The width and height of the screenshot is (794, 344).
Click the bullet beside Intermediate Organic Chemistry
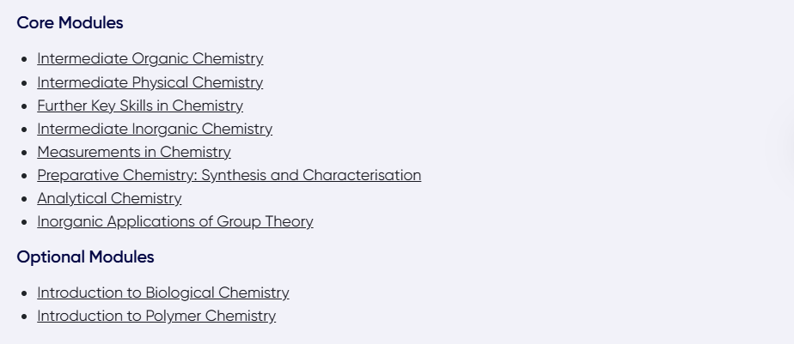click(x=24, y=60)
